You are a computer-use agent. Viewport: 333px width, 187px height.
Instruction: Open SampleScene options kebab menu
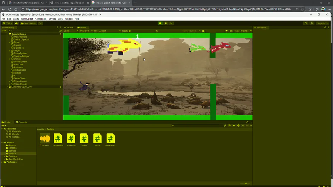61,34
